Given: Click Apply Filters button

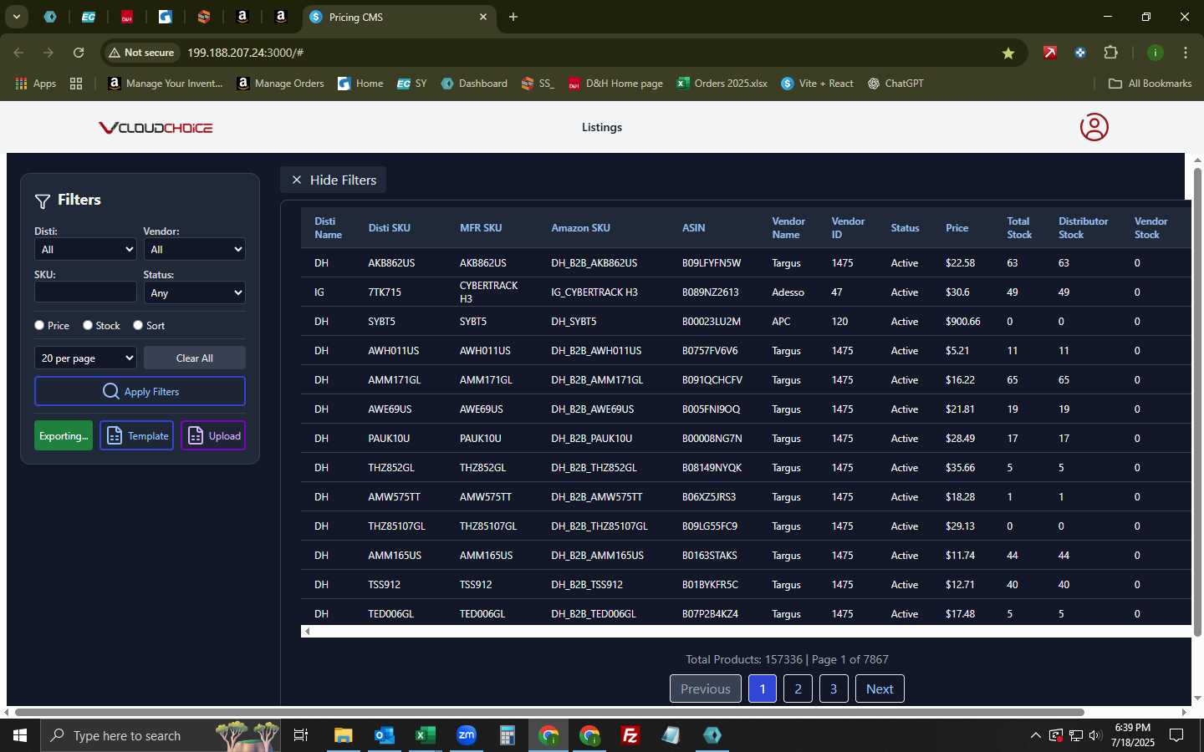Looking at the screenshot, I should click(x=140, y=391).
